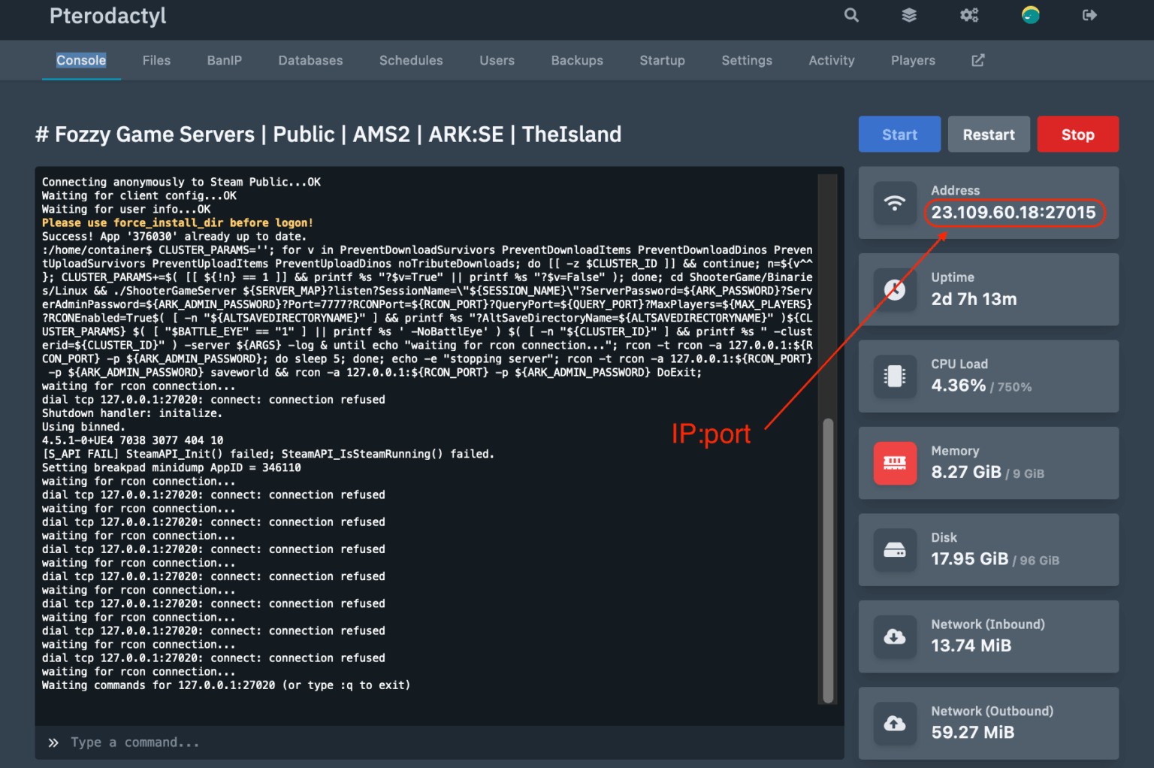Screen dimensions: 1154x768
Task: Open the search icon in the navbar
Action: [x=851, y=15]
